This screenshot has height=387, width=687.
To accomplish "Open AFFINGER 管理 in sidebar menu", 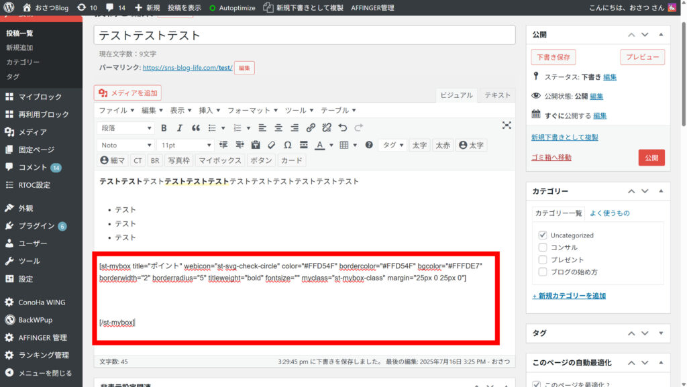I will point(41,337).
